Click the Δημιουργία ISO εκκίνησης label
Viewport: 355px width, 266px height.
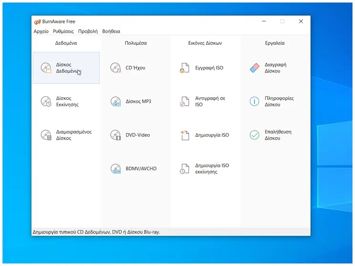click(212, 168)
